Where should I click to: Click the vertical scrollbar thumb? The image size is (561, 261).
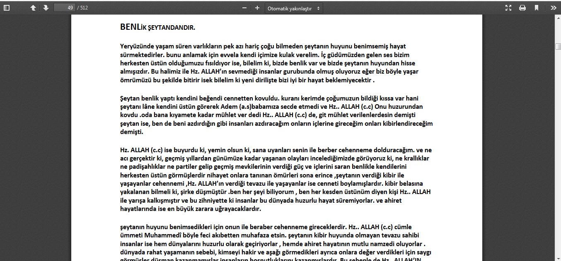558,46
